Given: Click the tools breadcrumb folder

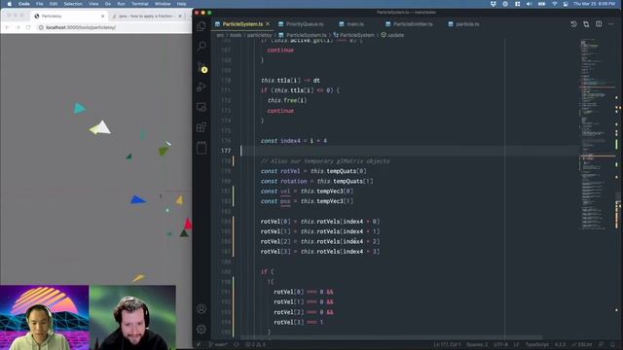Looking at the screenshot, I should tap(236, 35).
